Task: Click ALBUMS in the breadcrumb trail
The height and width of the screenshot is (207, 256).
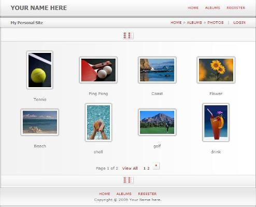Action: [x=194, y=23]
